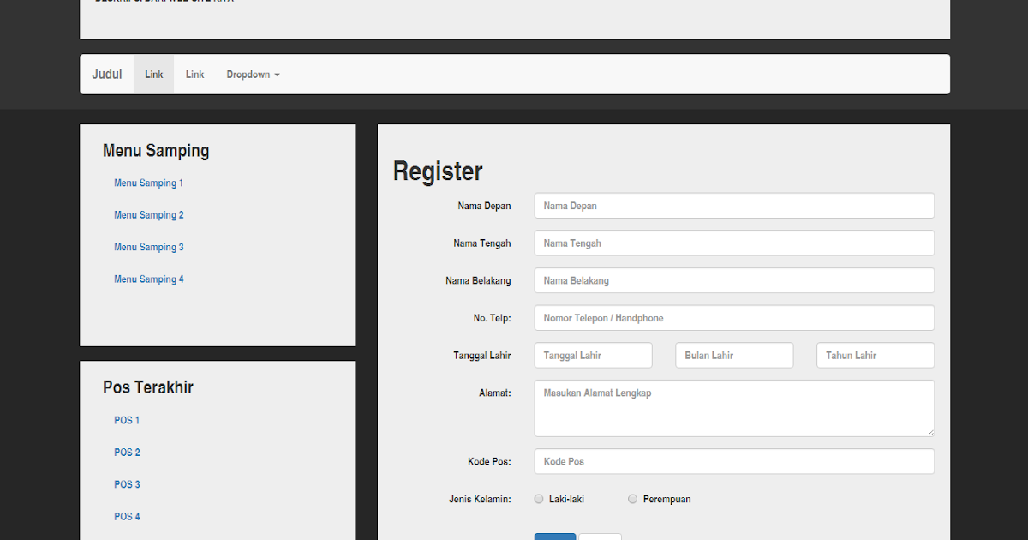Open Menu Samping 1 in the sidebar
This screenshot has width=1028, height=540.
(x=148, y=183)
